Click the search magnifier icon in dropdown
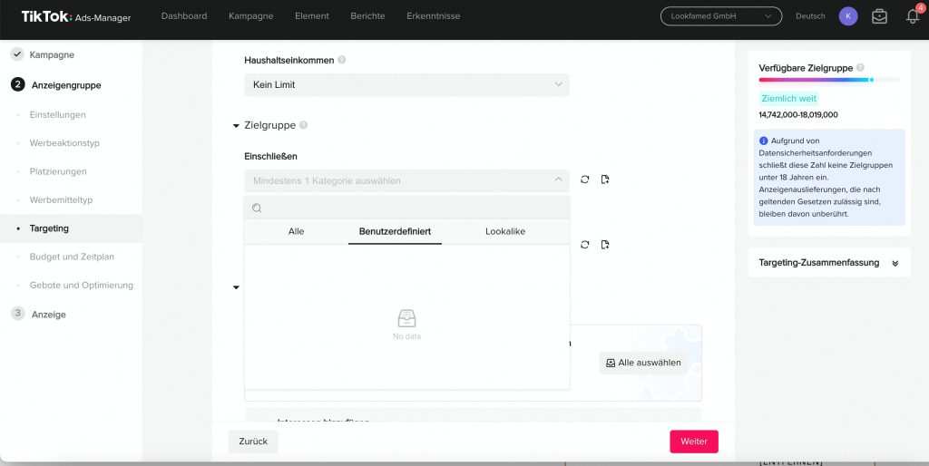The height and width of the screenshot is (466, 929). tap(257, 208)
